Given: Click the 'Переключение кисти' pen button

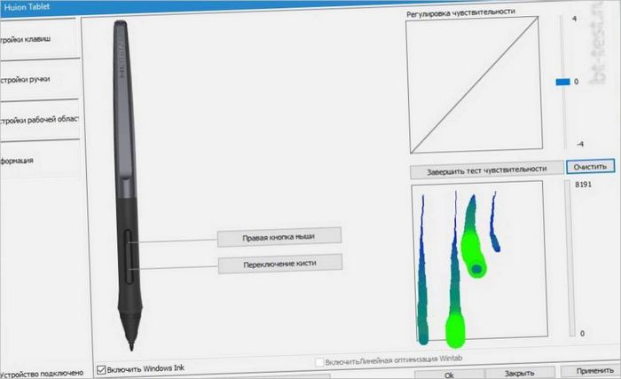Looking at the screenshot, I should [x=280, y=264].
